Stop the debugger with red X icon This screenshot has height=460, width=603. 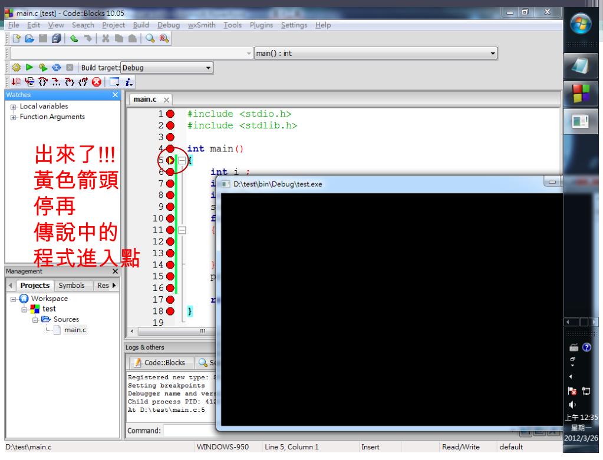coord(97,81)
